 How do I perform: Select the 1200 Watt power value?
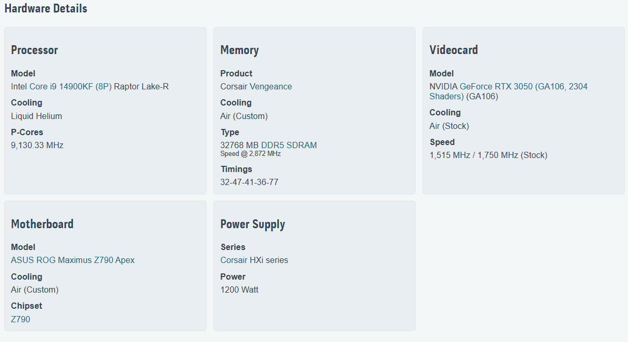[x=239, y=290]
